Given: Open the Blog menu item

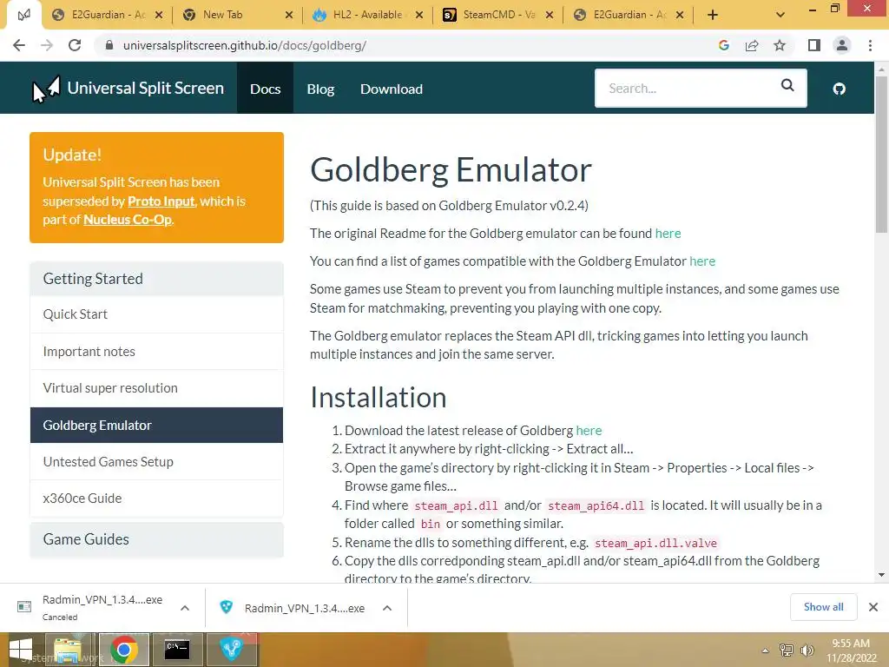Looking at the screenshot, I should pos(320,89).
